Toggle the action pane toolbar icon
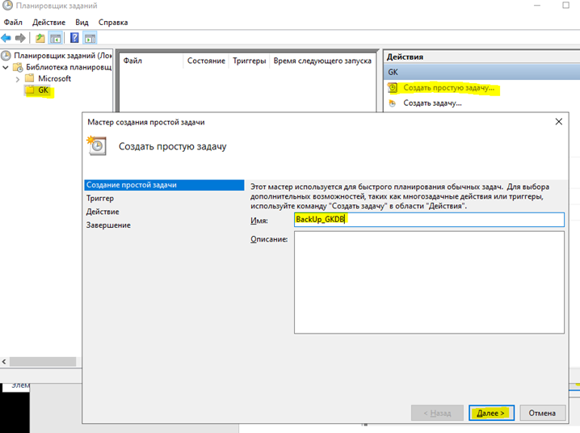The width and height of the screenshot is (580, 433). click(90, 38)
